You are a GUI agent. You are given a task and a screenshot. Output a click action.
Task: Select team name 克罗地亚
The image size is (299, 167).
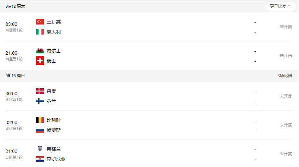[x=56, y=159]
